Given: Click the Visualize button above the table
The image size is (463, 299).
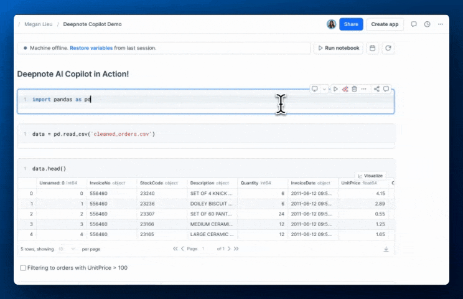Looking at the screenshot, I should click(x=370, y=176).
